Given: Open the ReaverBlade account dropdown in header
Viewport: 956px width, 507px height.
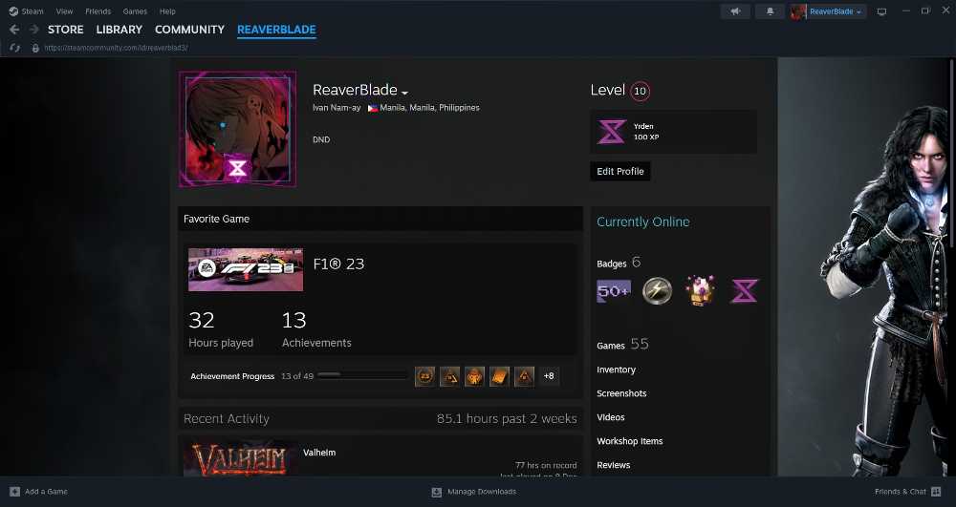Looking at the screenshot, I should tap(829, 11).
